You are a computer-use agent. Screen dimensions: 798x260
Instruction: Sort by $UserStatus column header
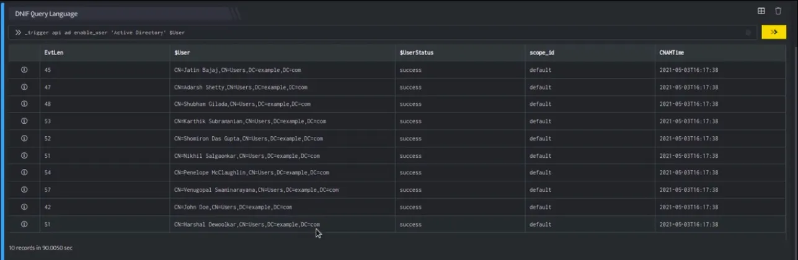click(417, 53)
